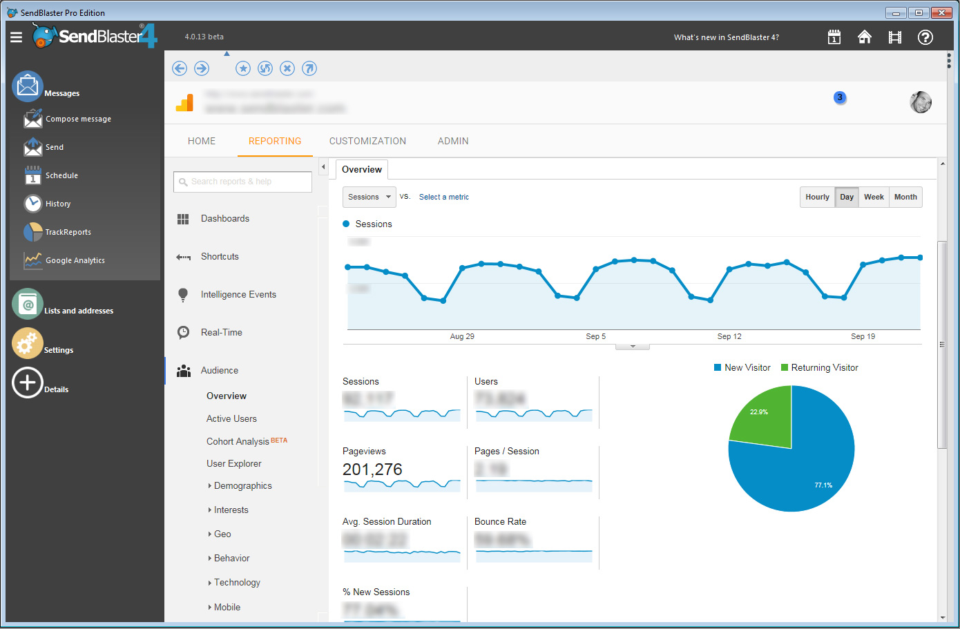Open TrackReports from the Messages menu
Screen dimensions: 960x629
coord(68,232)
